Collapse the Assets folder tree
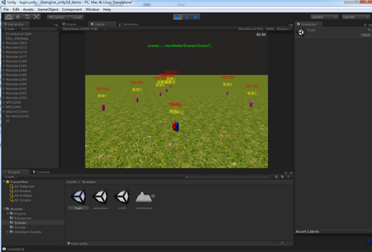Viewport: 372px width, 252px height. [4, 209]
